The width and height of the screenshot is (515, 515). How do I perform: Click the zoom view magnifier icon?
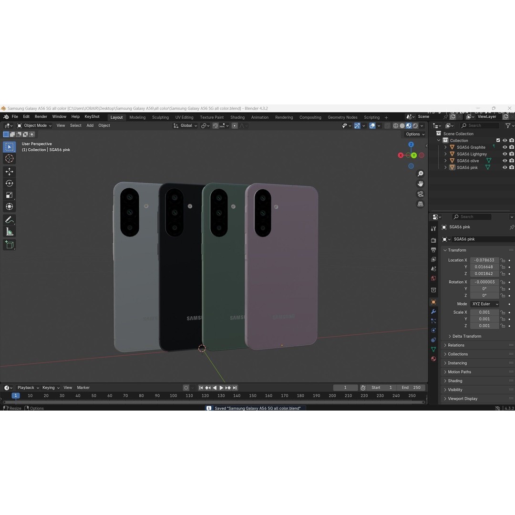point(420,174)
